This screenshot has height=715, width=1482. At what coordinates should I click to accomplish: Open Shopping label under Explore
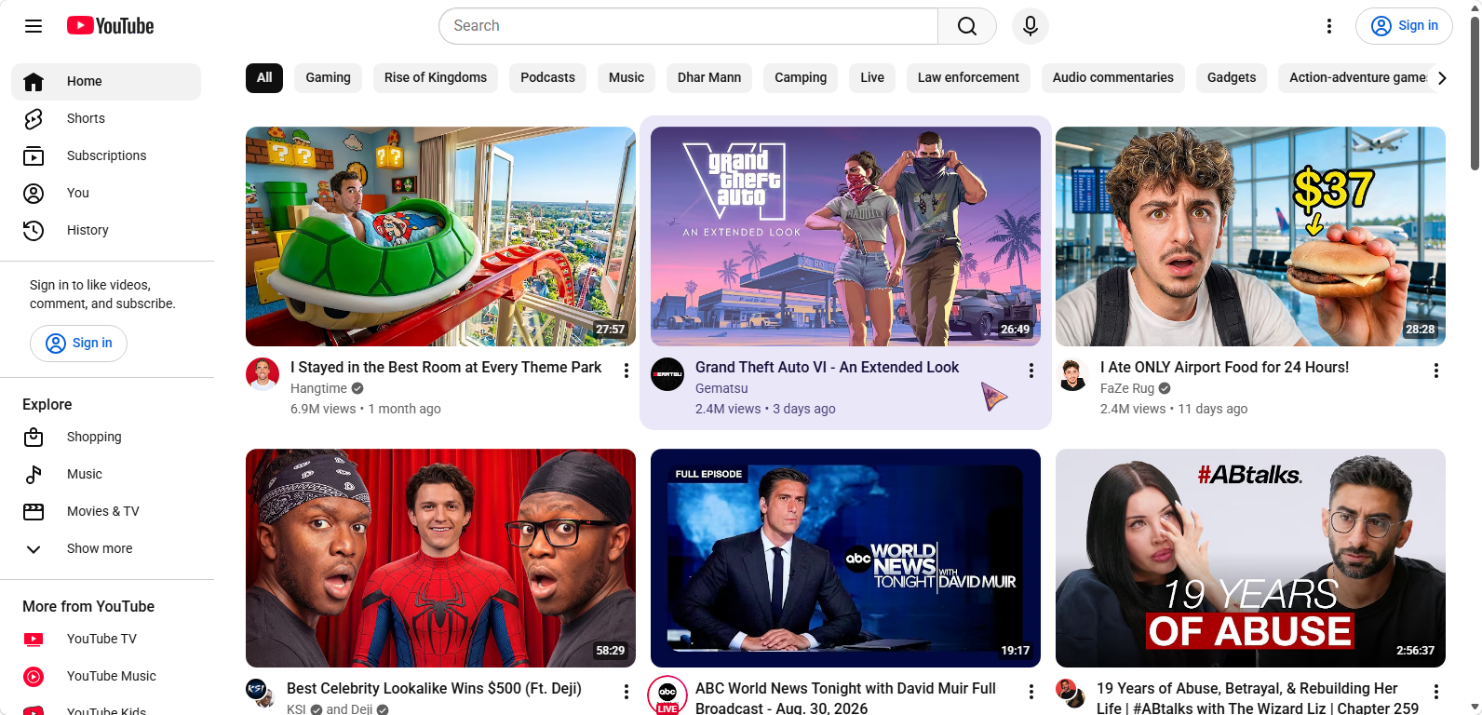click(94, 438)
